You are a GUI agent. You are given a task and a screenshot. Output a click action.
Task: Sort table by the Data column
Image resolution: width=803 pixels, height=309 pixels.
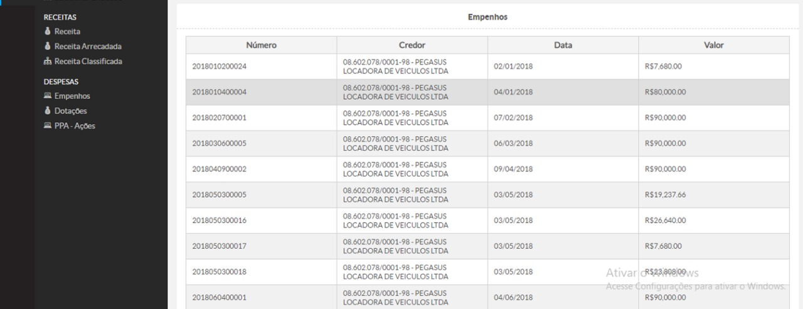tap(563, 45)
